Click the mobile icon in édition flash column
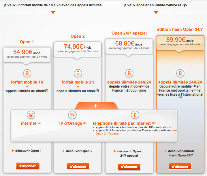Screen dimensions: 207x176 (180, 73)
